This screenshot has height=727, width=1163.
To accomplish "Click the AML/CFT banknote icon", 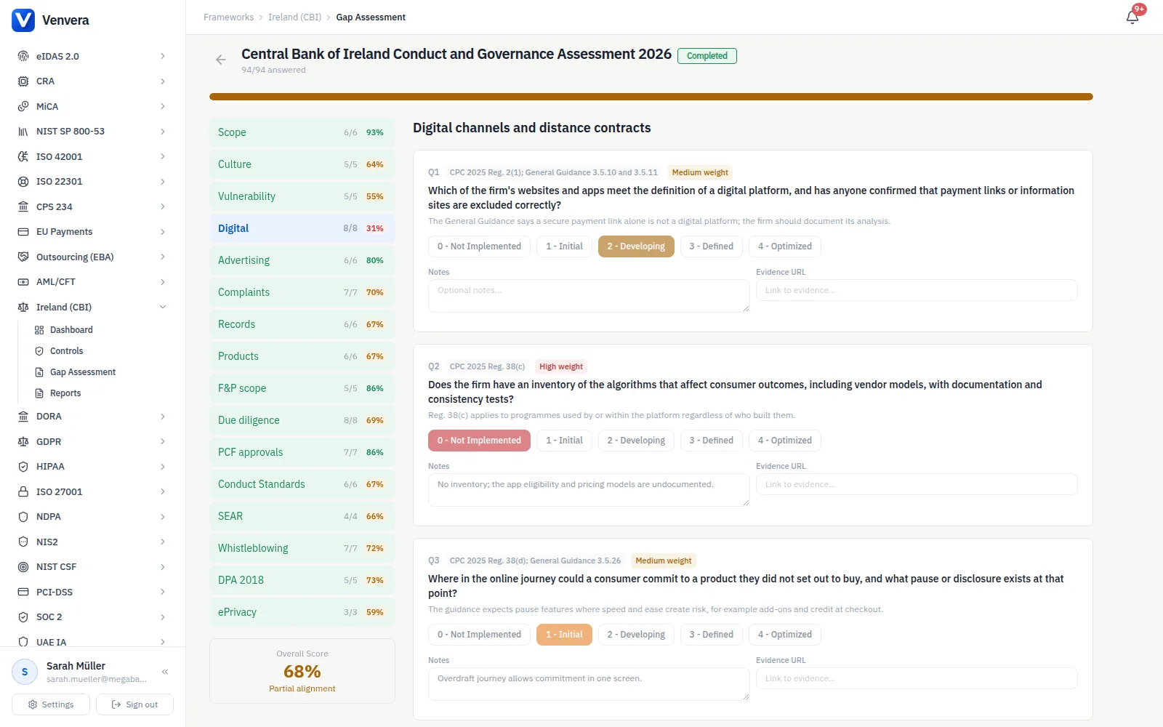I will (x=23, y=282).
